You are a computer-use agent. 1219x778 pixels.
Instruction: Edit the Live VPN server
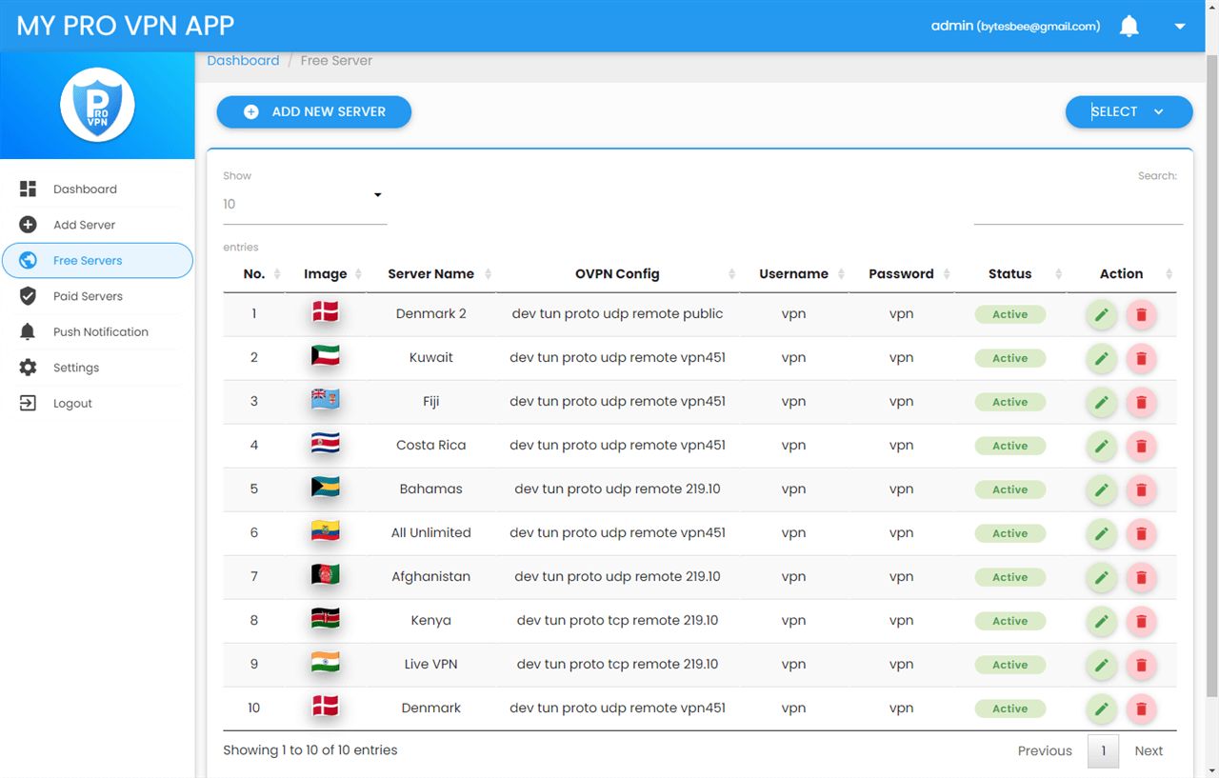pyautogui.click(x=1102, y=665)
